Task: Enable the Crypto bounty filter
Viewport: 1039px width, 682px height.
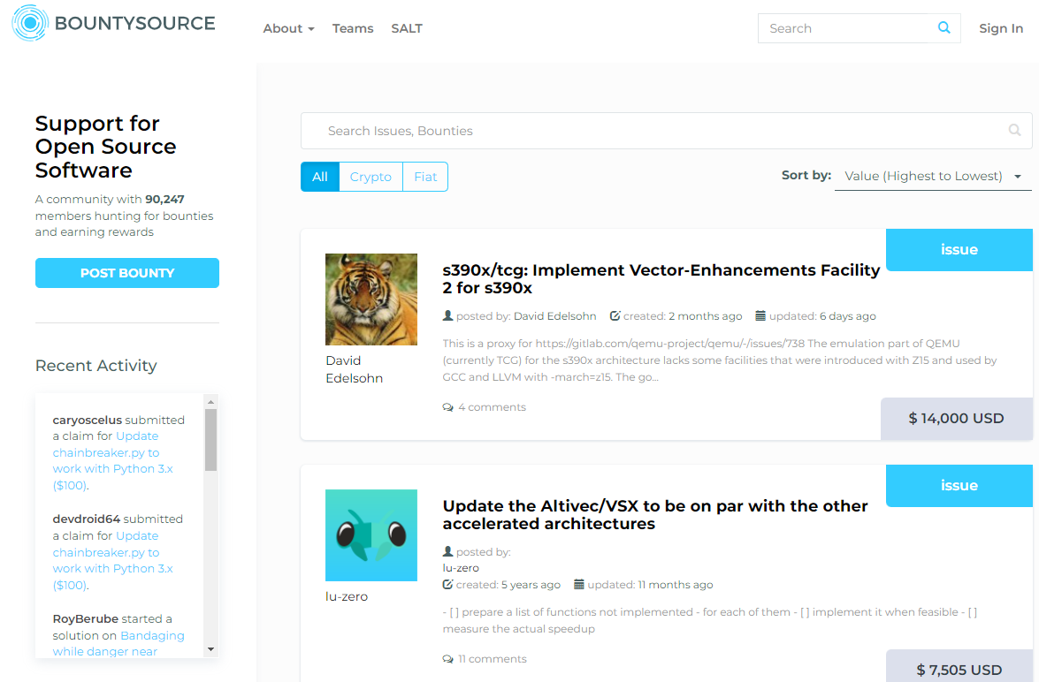Action: point(371,177)
